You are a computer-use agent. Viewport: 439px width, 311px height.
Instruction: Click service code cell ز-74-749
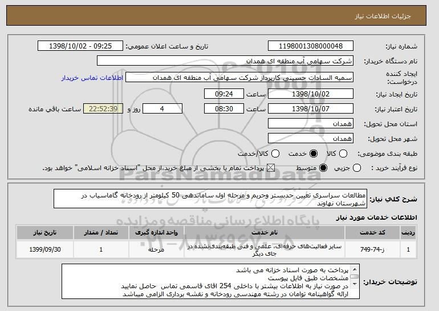(x=372, y=249)
